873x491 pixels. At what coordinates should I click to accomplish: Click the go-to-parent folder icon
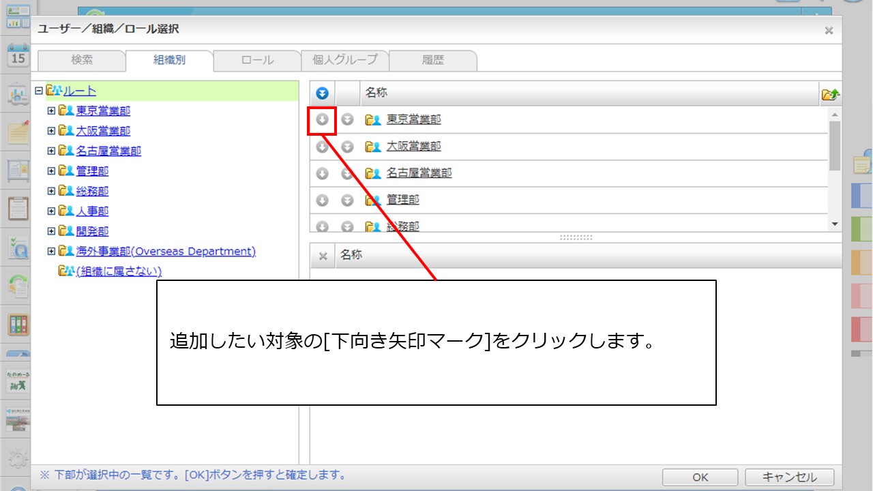pyautogui.click(x=831, y=94)
